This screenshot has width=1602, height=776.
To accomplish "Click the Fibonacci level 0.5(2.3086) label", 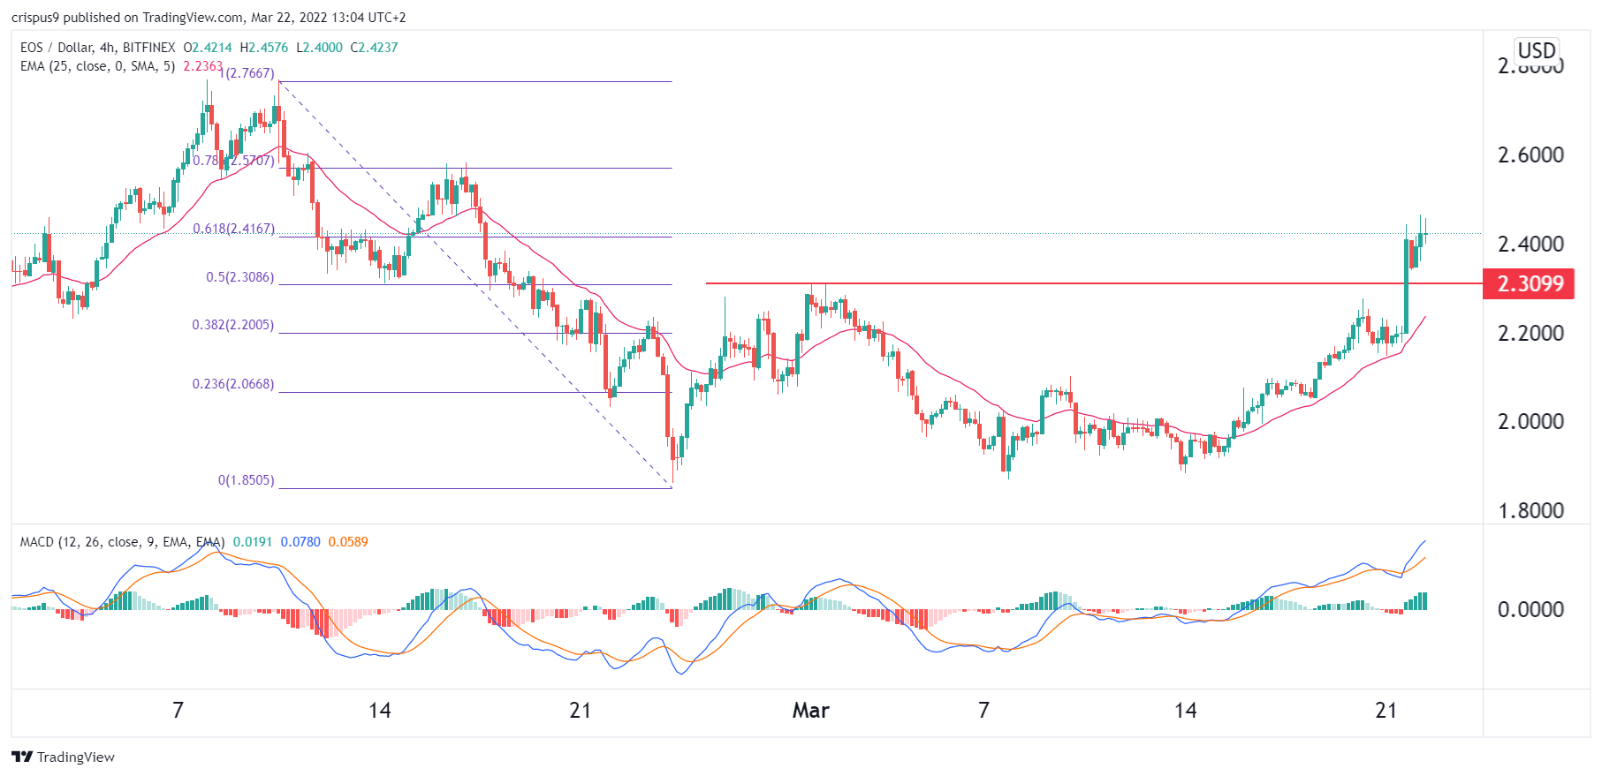I will [239, 277].
